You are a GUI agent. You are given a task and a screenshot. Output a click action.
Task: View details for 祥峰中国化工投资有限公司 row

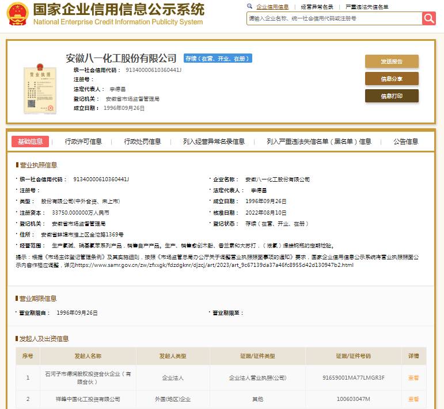coord(413,399)
